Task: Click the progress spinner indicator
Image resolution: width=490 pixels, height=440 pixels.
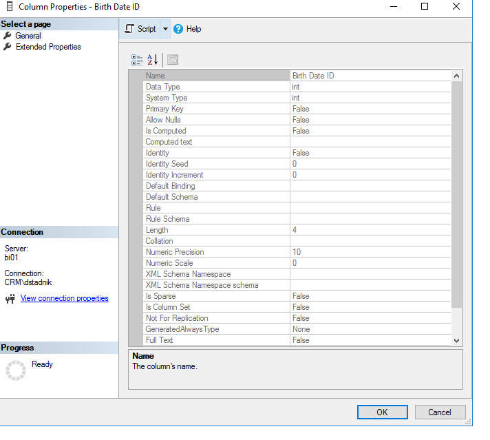Action: tap(16, 370)
